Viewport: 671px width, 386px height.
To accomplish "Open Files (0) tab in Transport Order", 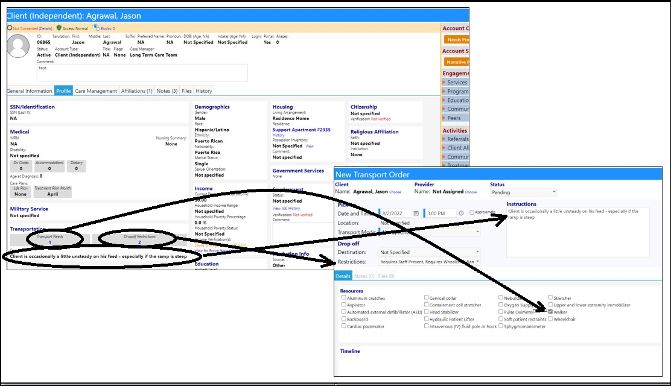I will pyautogui.click(x=386, y=276).
